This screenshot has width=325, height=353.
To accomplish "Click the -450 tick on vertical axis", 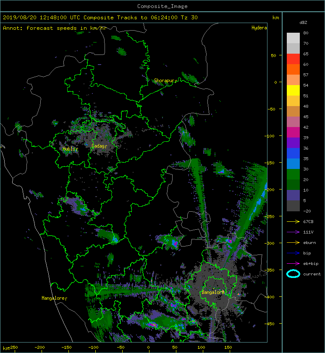I will (270, 324).
